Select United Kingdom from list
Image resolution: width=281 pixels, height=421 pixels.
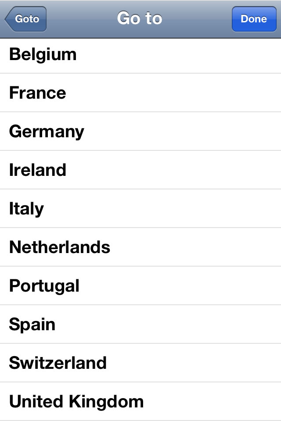tap(76, 402)
